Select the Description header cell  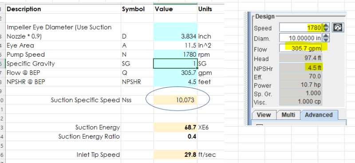pyautogui.click(x=63, y=9)
